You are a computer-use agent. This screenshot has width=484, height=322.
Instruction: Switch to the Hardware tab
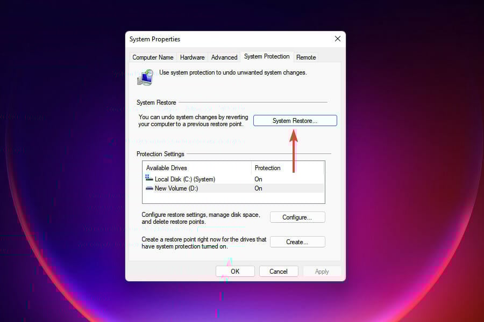(x=193, y=57)
